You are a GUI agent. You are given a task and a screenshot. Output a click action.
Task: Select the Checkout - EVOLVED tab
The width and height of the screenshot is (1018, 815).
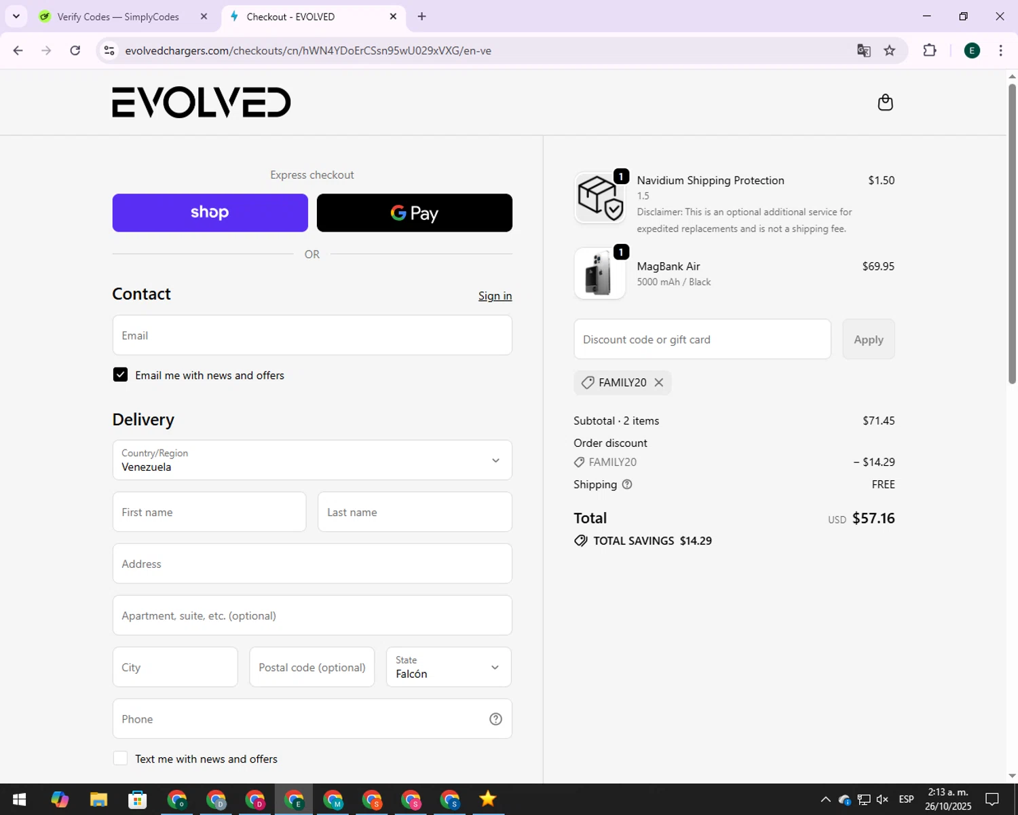pos(290,16)
